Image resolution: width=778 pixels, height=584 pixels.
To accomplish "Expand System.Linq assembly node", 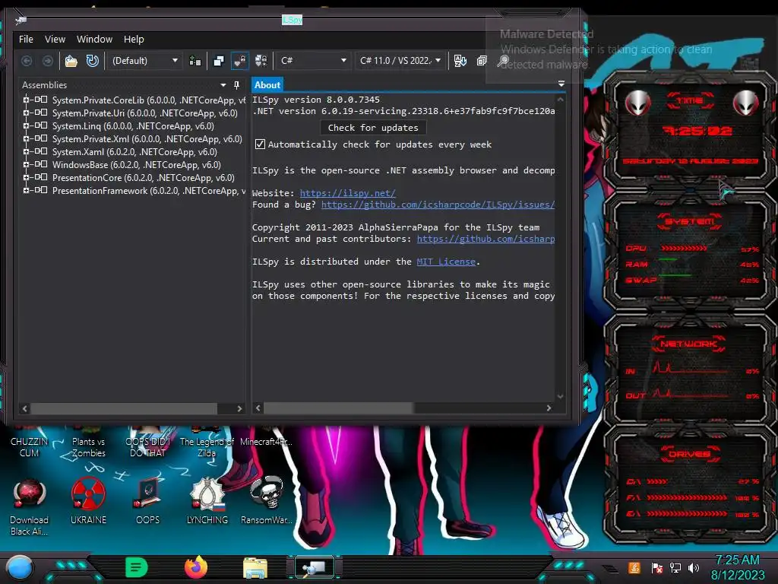I will pos(26,125).
